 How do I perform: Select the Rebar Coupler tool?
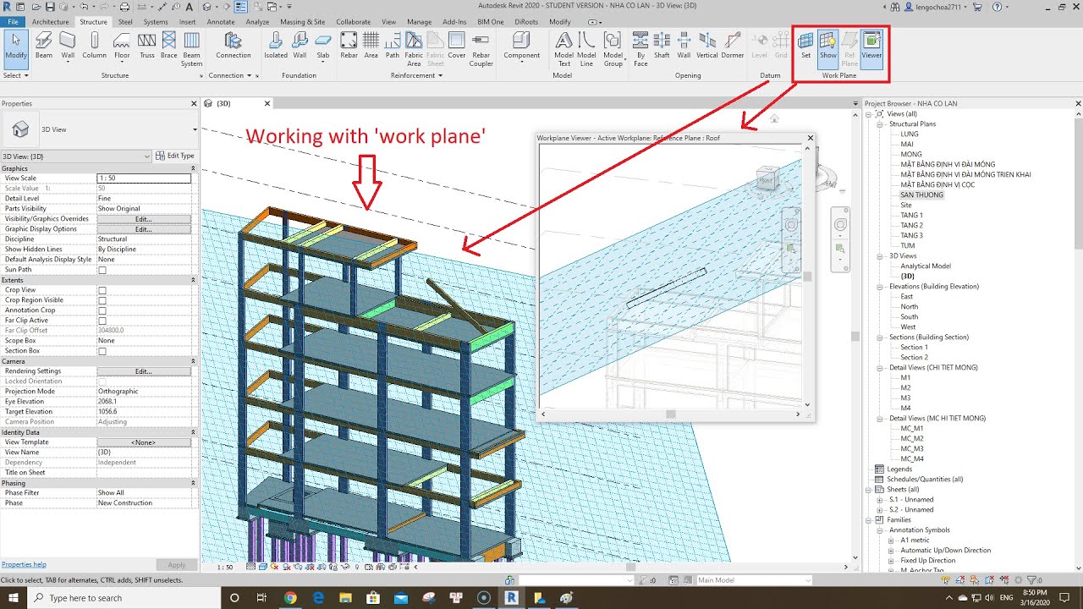[481, 49]
